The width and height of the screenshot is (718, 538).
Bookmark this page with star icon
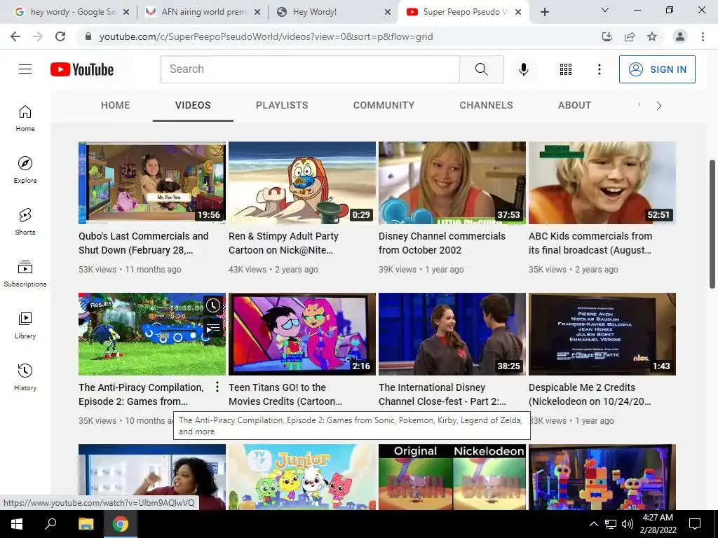coord(652,36)
